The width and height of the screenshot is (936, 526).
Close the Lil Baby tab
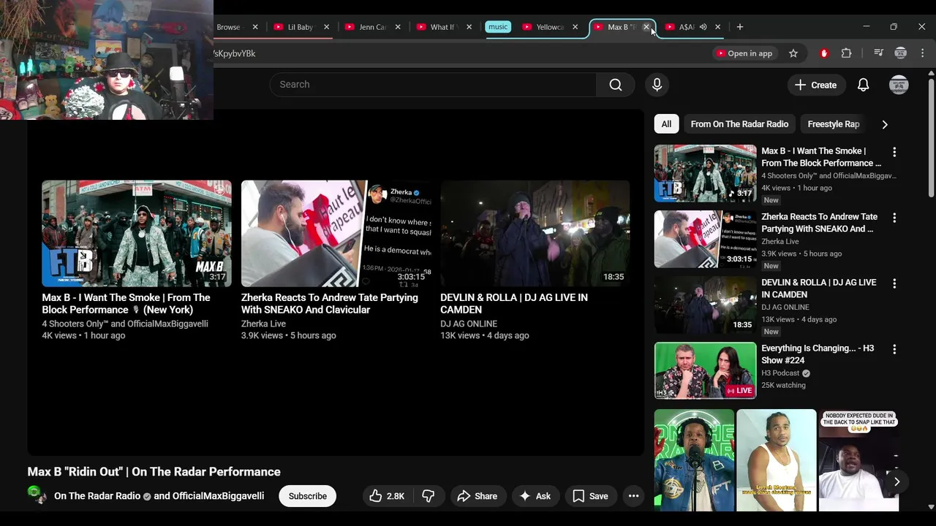click(326, 27)
